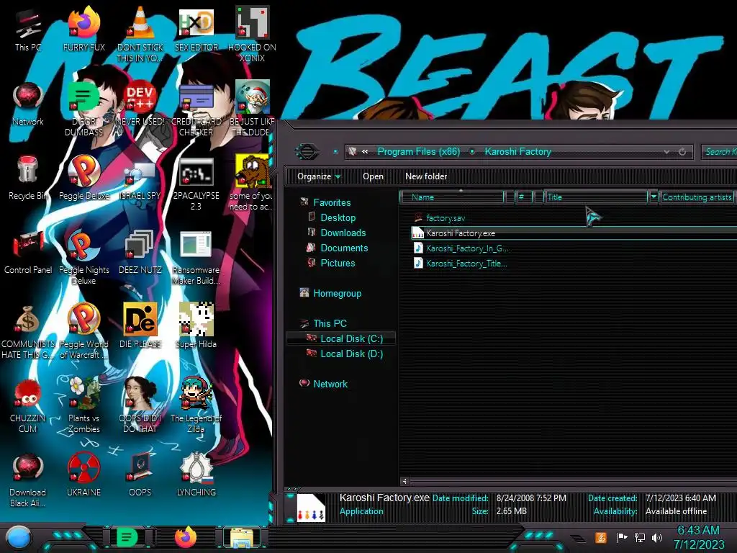Select the factory.sav file
The width and height of the screenshot is (737, 553).
pos(446,218)
